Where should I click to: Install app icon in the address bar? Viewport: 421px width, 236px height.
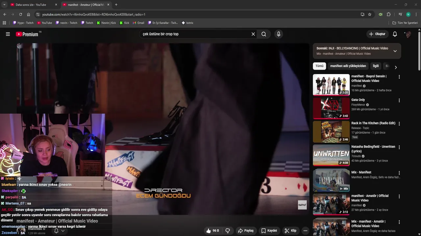tap(362, 14)
